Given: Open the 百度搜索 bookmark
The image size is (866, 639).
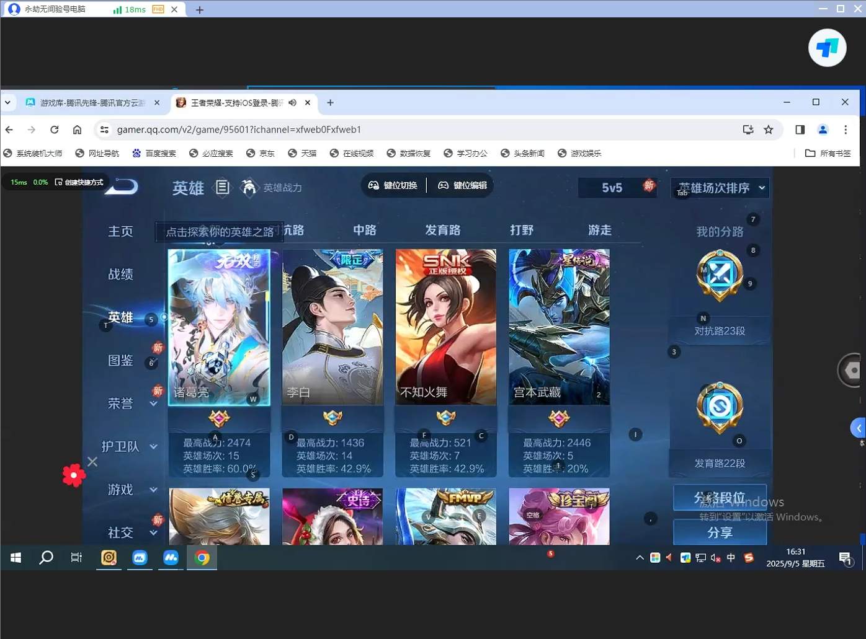Looking at the screenshot, I should tap(154, 153).
